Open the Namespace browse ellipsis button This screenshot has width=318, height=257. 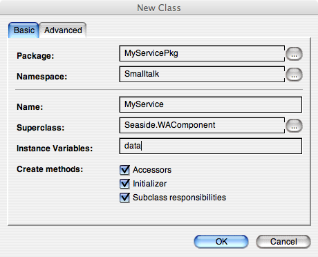pyautogui.click(x=294, y=75)
